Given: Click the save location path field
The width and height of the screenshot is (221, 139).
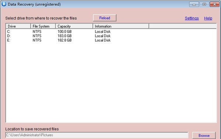Looking at the screenshot, I should (97, 135).
